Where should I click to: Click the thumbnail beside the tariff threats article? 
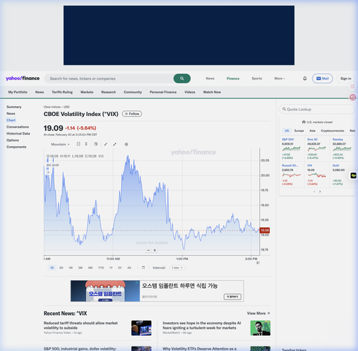pyautogui.click(x=141, y=328)
